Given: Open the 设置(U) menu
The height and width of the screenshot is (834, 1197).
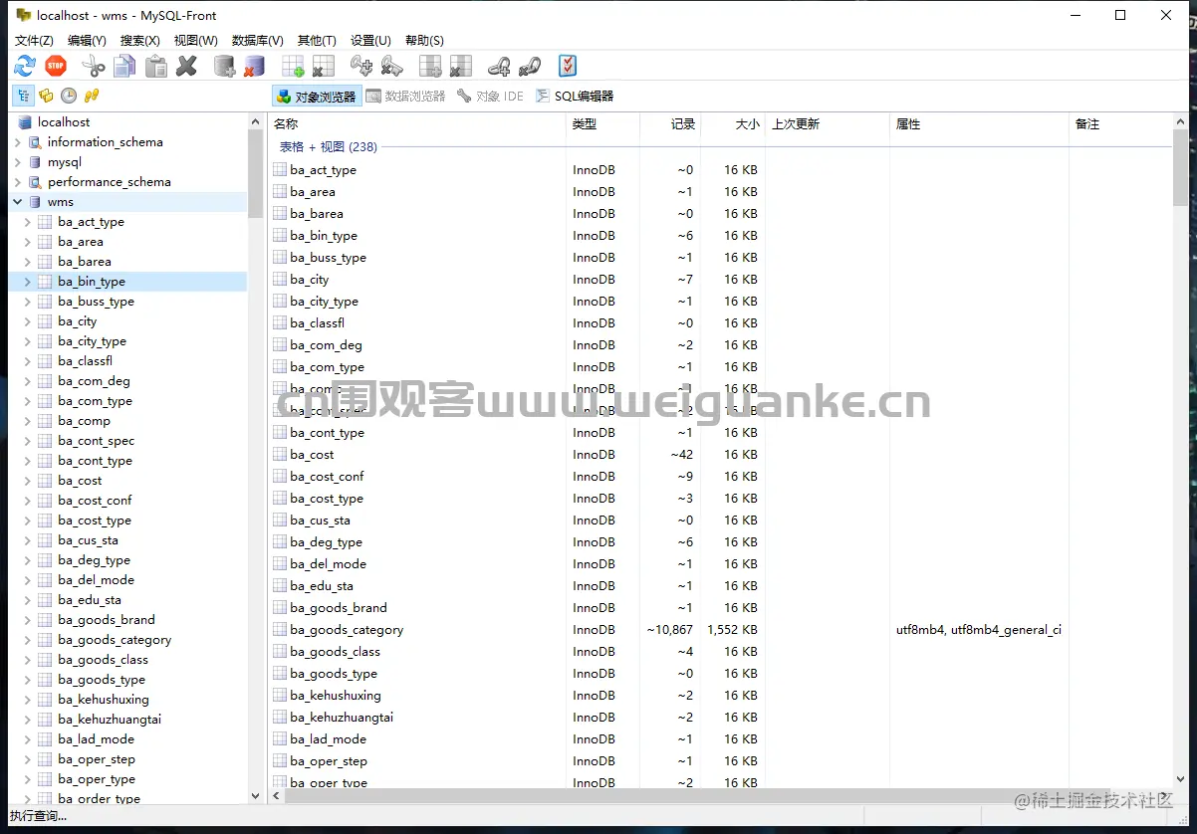Looking at the screenshot, I should (x=369, y=40).
